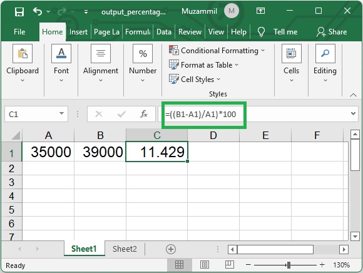Image resolution: width=363 pixels, height=273 pixels.
Task: Click the Undo arrow icon
Action: 38,11
